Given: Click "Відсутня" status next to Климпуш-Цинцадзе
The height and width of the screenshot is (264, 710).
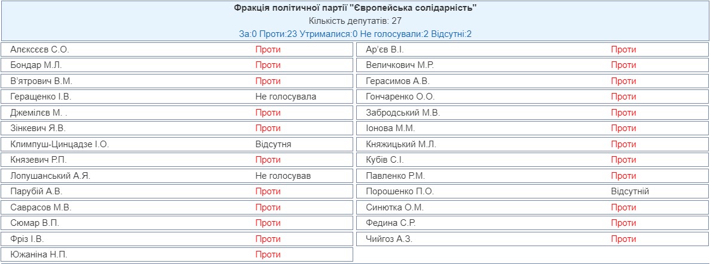Looking at the screenshot, I should [273, 144].
